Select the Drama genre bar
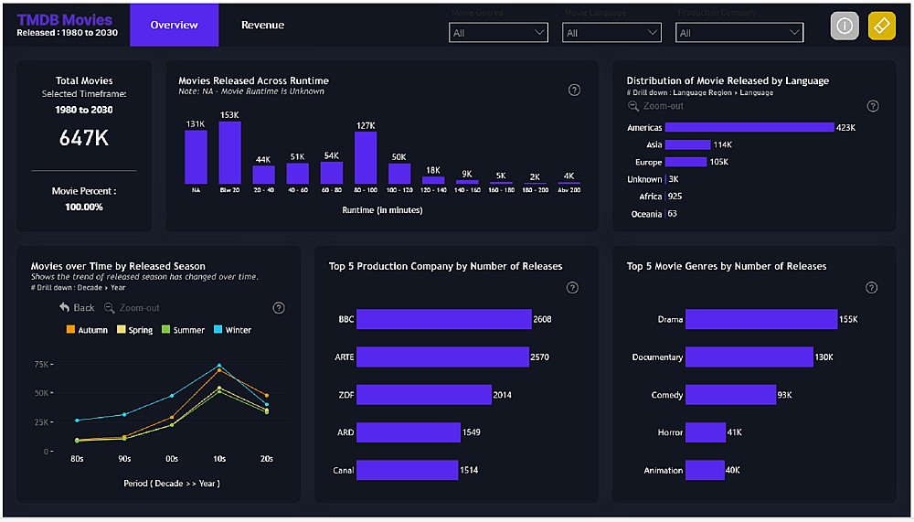914x522 pixels. (761, 319)
